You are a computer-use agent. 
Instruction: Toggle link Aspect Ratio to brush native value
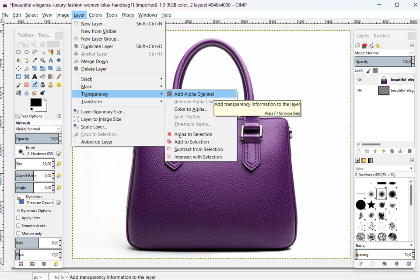pyautogui.click(x=59, y=176)
